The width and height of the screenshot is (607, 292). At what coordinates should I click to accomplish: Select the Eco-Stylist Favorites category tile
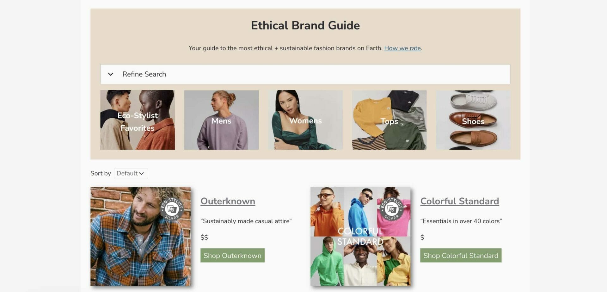coord(138,120)
